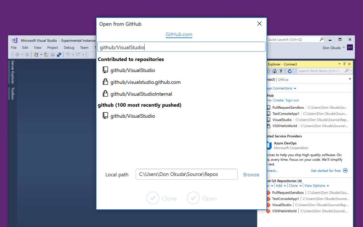The image size is (363, 227).
Task: Click the Get started for free link
Action: pyautogui.click(x=326, y=171)
